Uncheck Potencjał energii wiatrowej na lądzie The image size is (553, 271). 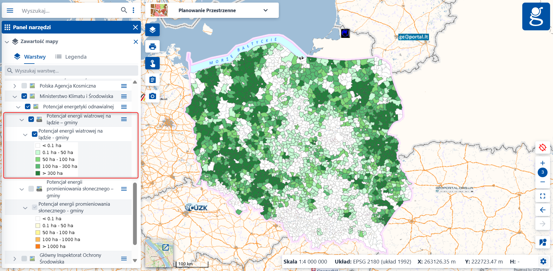coord(31,119)
